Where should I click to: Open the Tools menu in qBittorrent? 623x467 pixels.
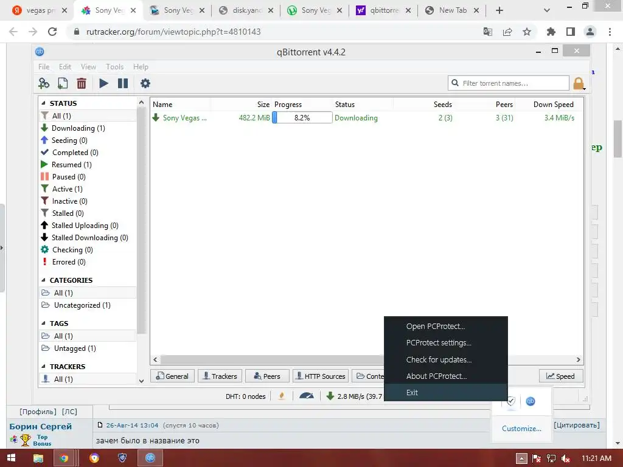click(114, 67)
